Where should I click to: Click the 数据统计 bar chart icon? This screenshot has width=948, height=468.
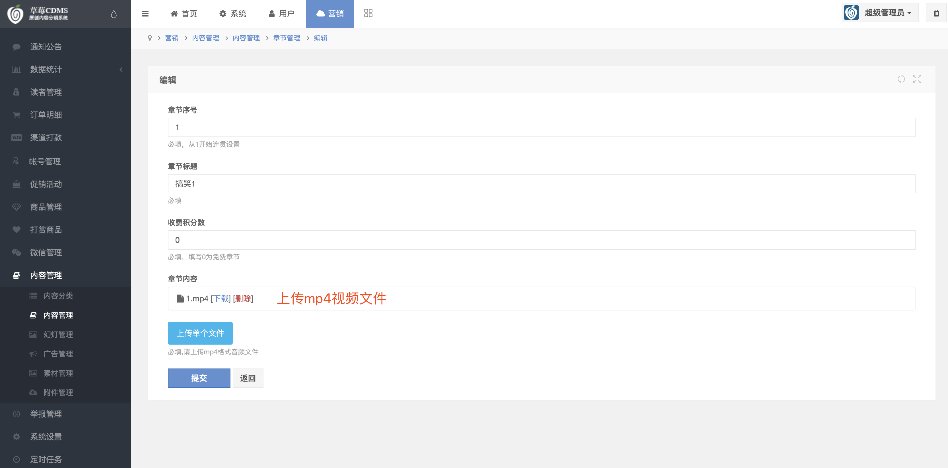[x=16, y=69]
